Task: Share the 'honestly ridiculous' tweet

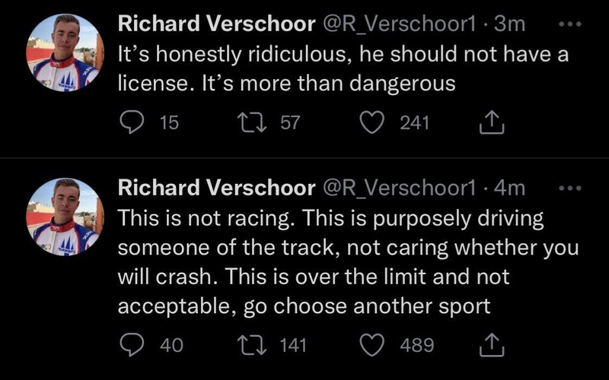Action: [x=490, y=122]
